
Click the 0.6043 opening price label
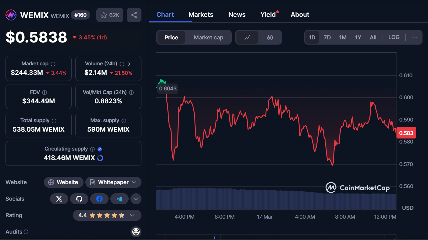167,88
